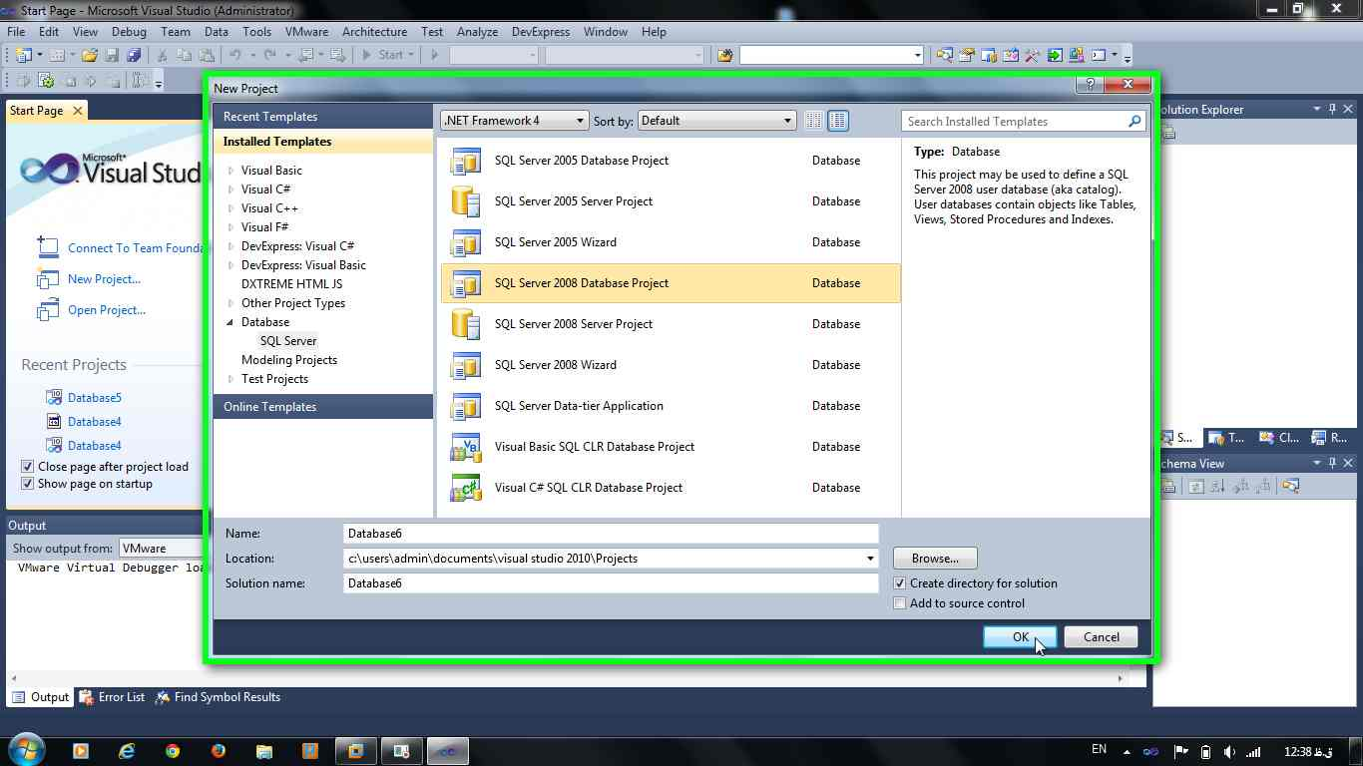Toggle Show page on startup checkbox
This screenshot has height=766, width=1363.
tap(28, 484)
